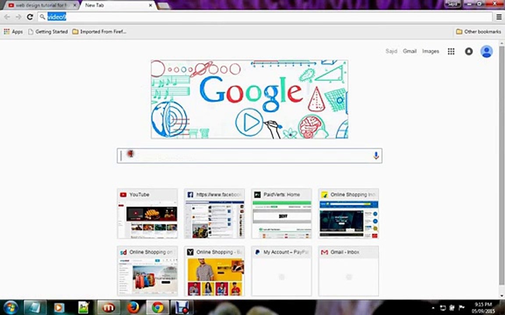Viewport: 505px width, 315px height.
Task: Open the orange M application in taskbar
Action: 109,308
